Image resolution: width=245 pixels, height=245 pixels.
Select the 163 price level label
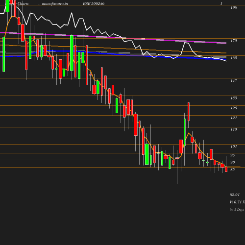(234, 58)
